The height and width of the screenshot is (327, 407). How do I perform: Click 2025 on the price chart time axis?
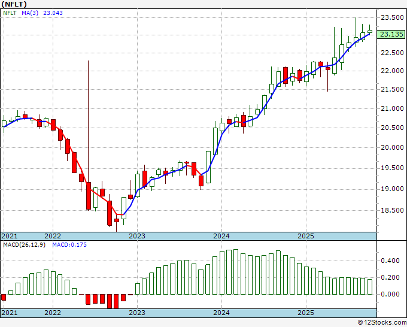[x=306, y=236]
